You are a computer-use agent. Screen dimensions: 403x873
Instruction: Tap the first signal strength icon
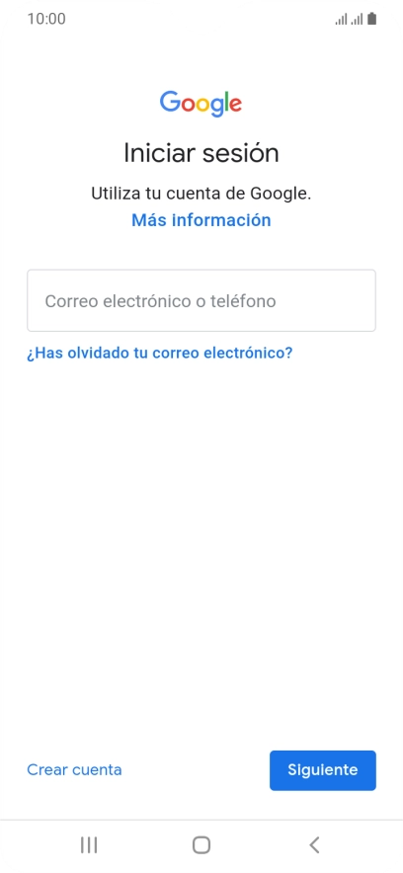(x=341, y=20)
